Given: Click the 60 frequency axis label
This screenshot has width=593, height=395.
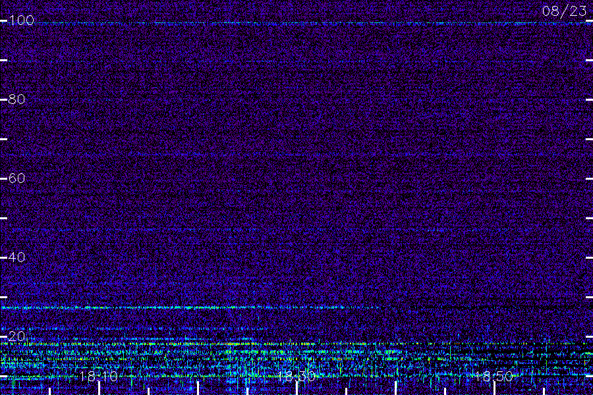Looking at the screenshot, I should coord(16,178).
